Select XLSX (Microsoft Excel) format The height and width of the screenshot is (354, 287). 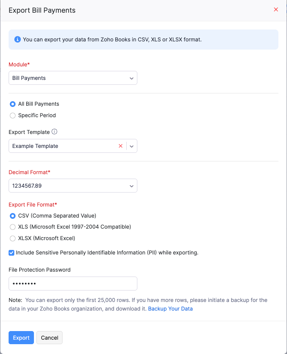click(12, 238)
